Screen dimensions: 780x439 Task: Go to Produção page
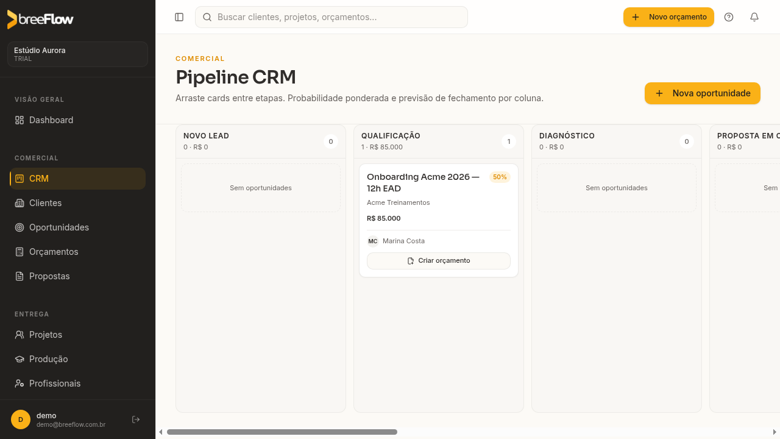(x=77, y=359)
